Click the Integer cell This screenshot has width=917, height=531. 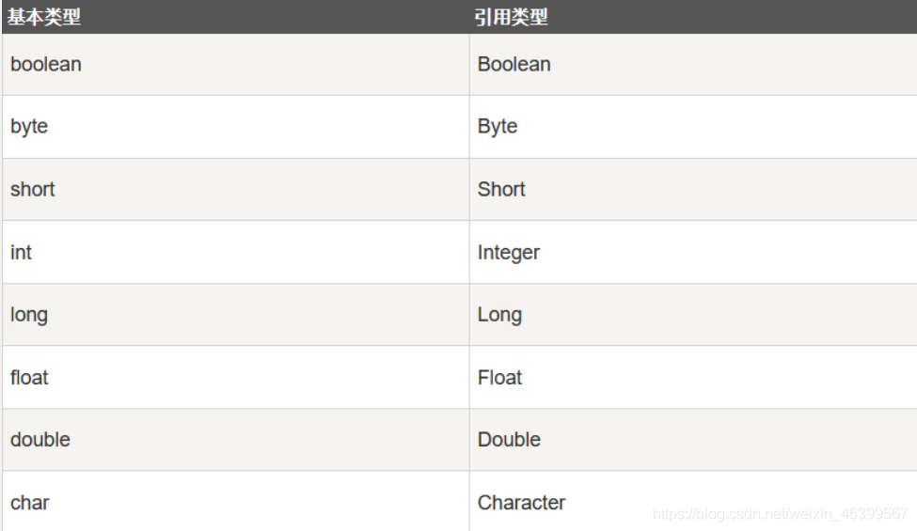pyautogui.click(x=693, y=253)
